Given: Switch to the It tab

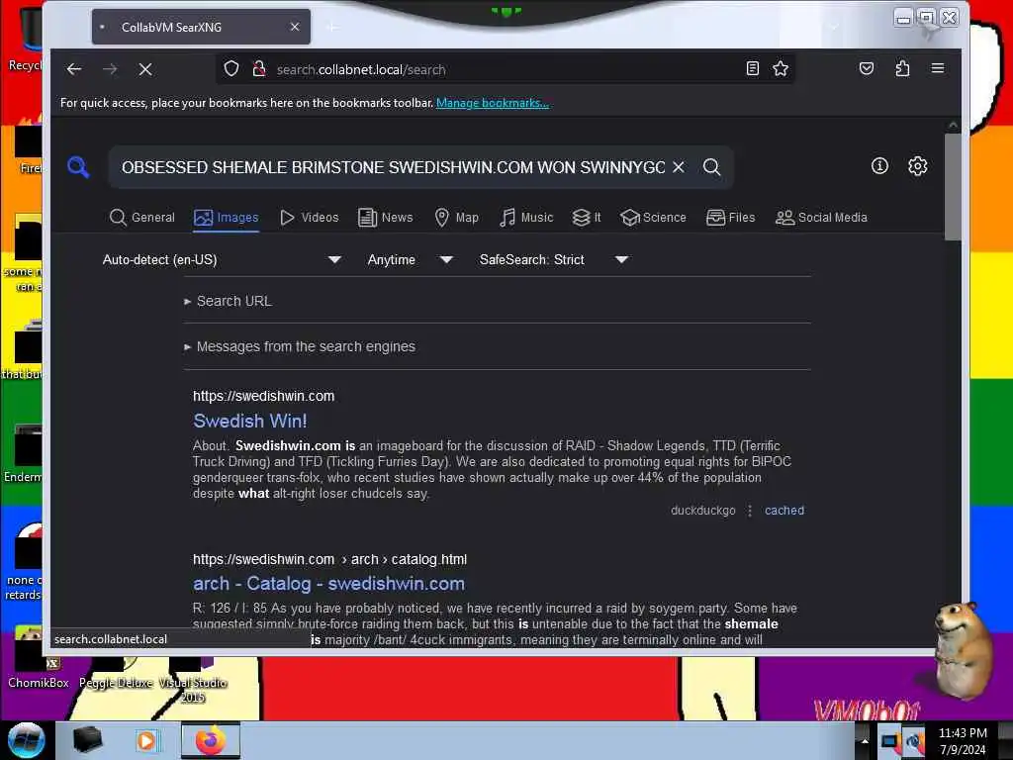Looking at the screenshot, I should pyautogui.click(x=587, y=217).
